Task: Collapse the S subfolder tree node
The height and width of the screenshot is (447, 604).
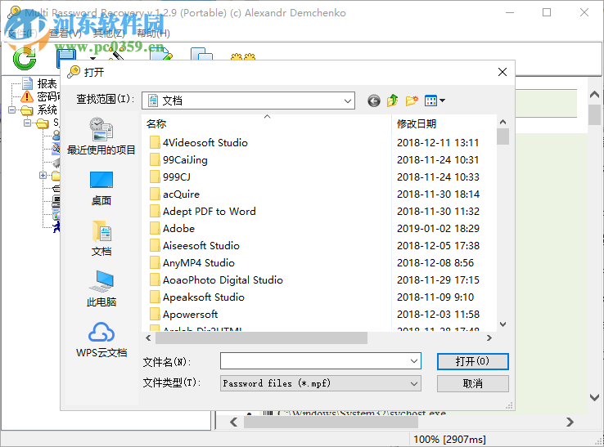Action: tap(27, 123)
